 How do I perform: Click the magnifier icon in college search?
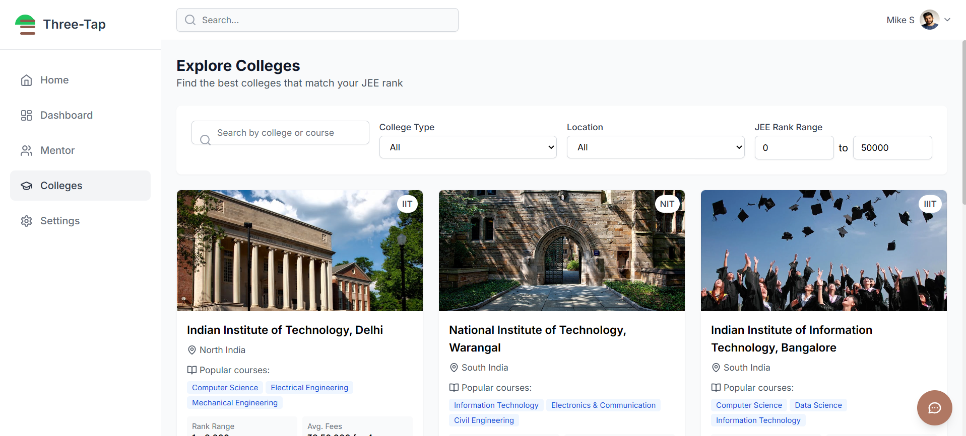(x=205, y=140)
